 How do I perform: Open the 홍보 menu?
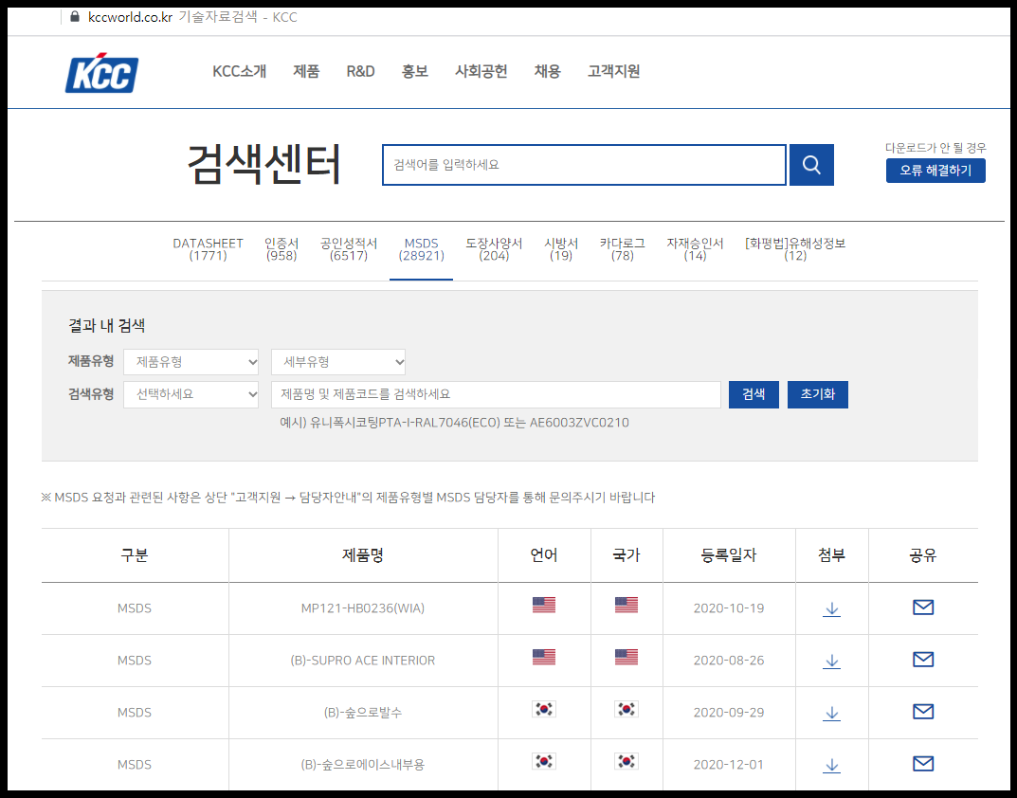click(x=415, y=71)
